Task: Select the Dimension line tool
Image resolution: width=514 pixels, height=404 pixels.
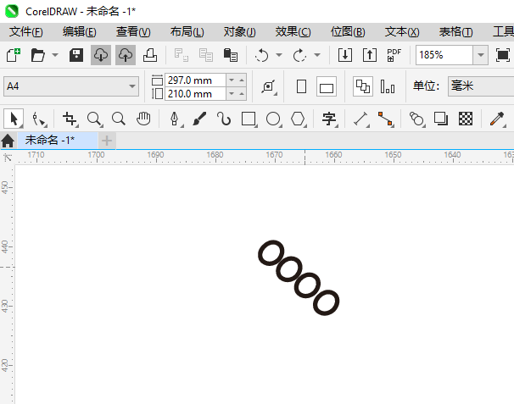Action: 361,119
